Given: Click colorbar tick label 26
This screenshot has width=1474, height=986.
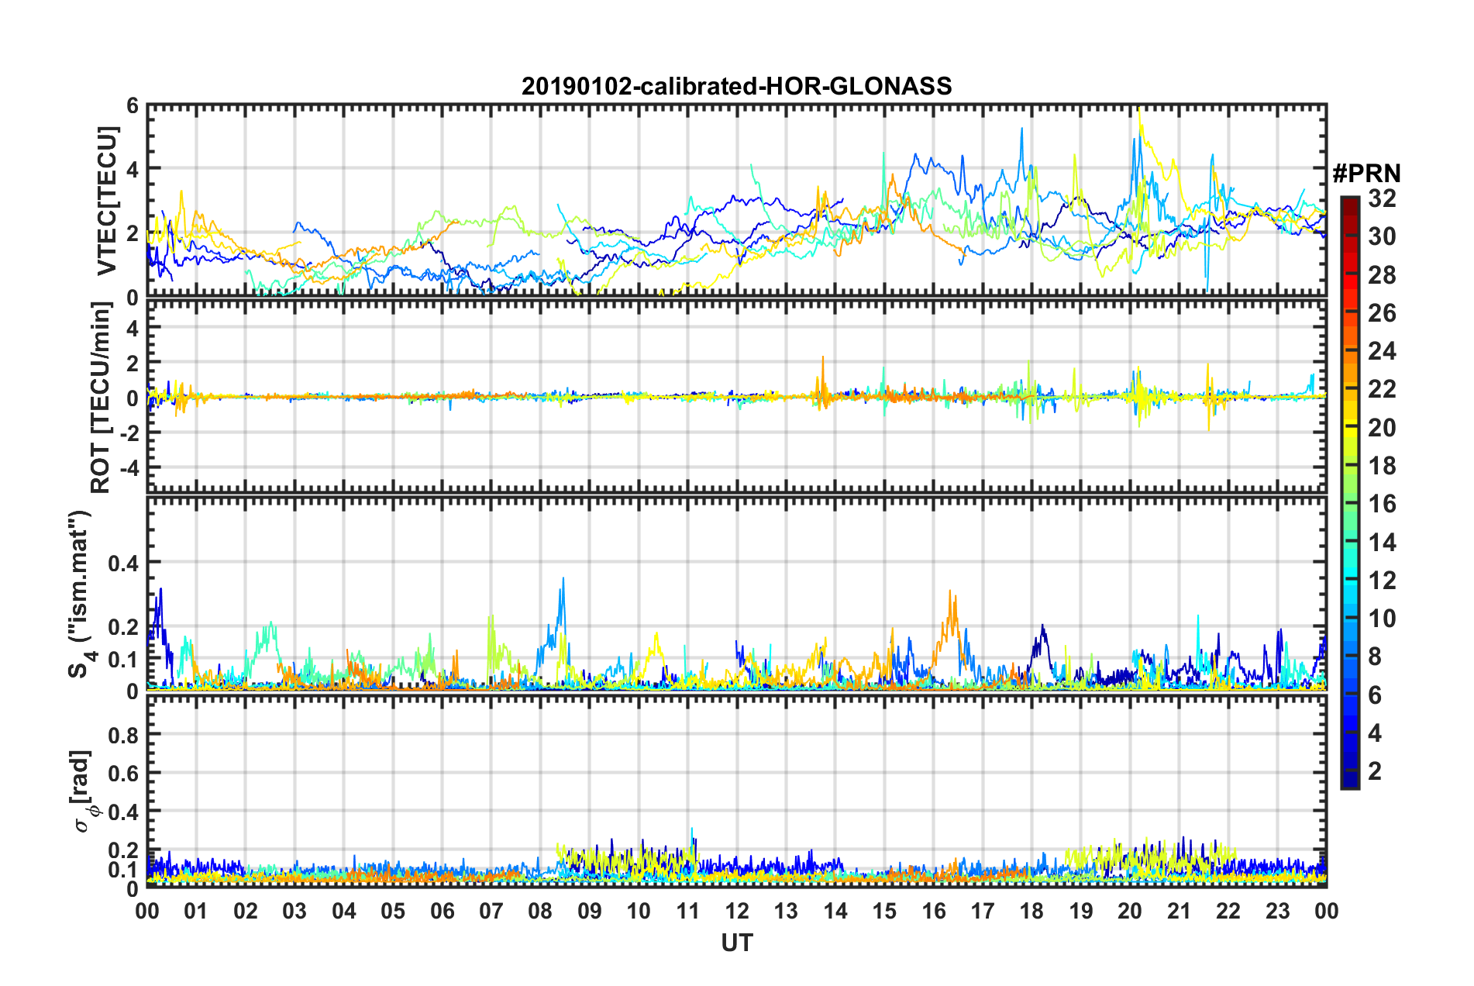Looking at the screenshot, I should point(1382,313).
